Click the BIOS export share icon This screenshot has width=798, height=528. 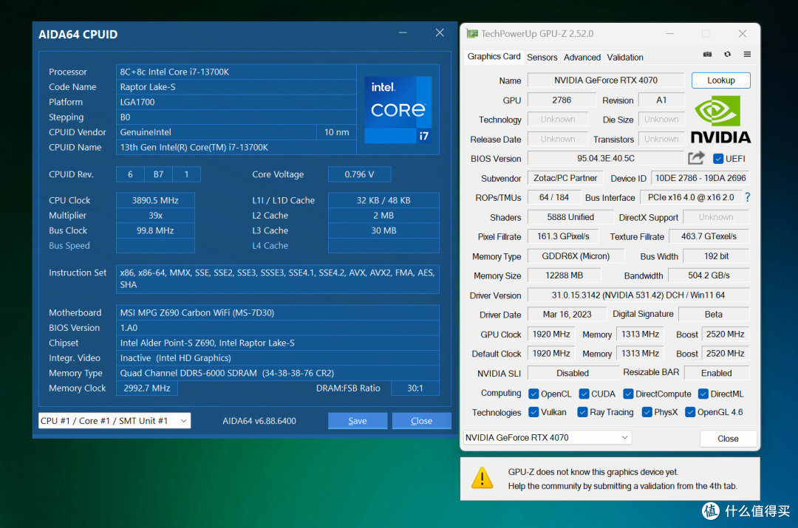pos(696,158)
